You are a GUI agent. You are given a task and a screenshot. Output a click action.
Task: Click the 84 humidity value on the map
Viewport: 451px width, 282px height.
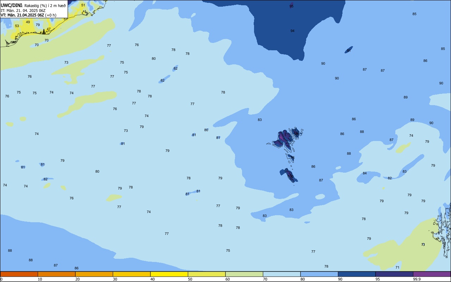point(365,173)
